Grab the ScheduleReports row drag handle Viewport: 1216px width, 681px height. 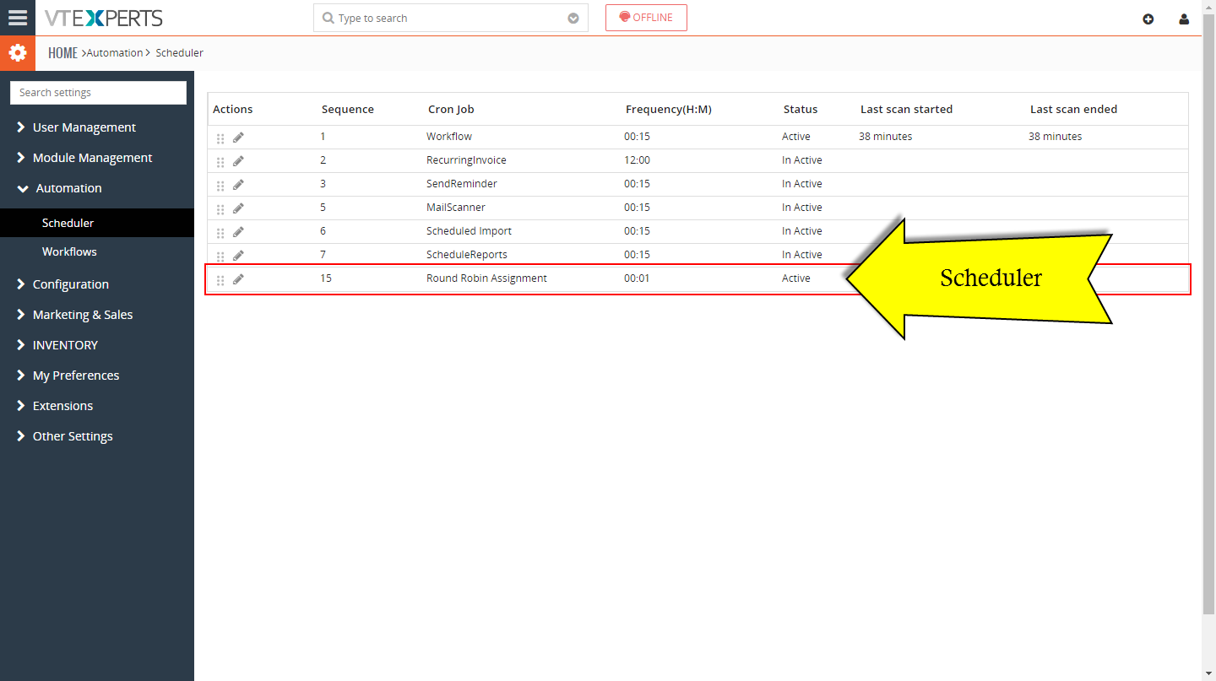coord(220,256)
